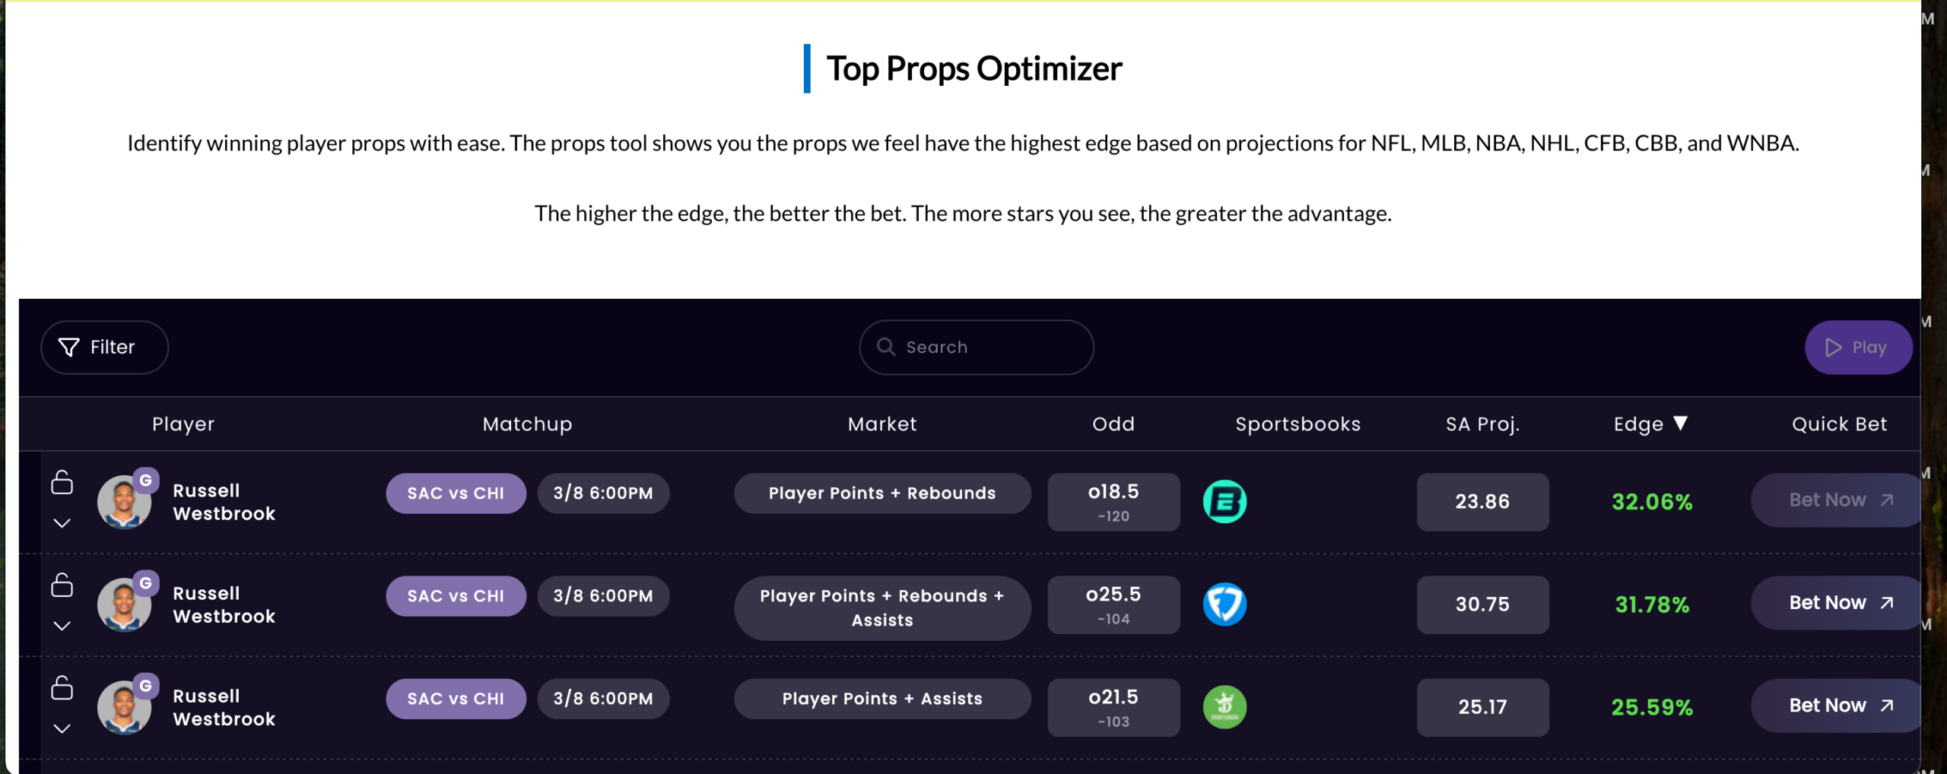Expand the Points + Rebounds row chevron
Screen dimensions: 1947x774
tap(62, 523)
